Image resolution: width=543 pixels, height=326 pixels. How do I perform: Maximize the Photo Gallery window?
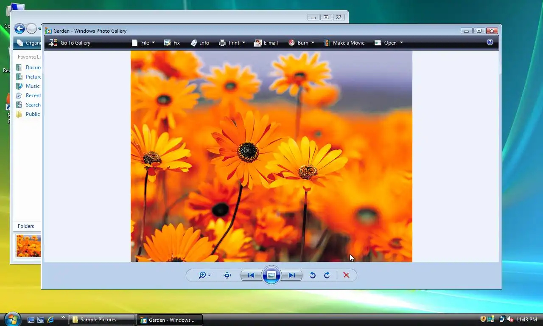click(479, 31)
